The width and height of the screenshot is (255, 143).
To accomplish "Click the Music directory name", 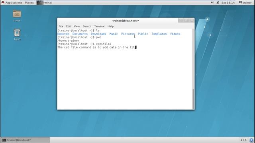I will (114, 34).
